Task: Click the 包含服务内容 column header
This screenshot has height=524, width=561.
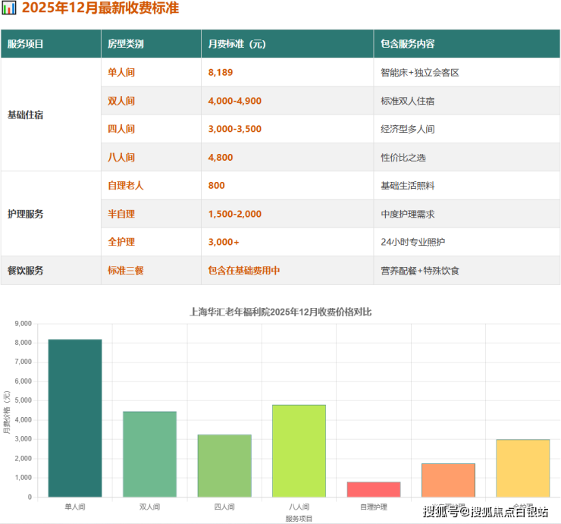Action: click(x=408, y=44)
